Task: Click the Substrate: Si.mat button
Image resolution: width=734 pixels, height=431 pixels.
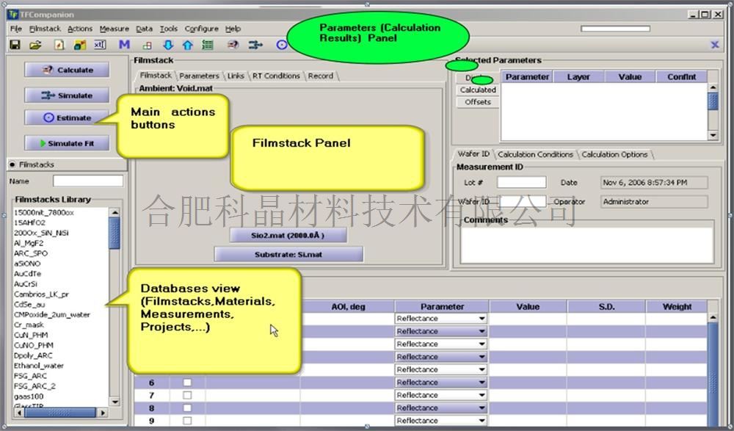Action: [x=288, y=254]
